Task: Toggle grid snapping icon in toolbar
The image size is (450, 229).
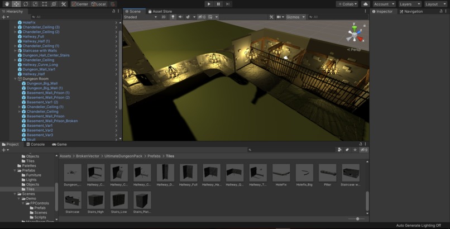Action: 113,4
